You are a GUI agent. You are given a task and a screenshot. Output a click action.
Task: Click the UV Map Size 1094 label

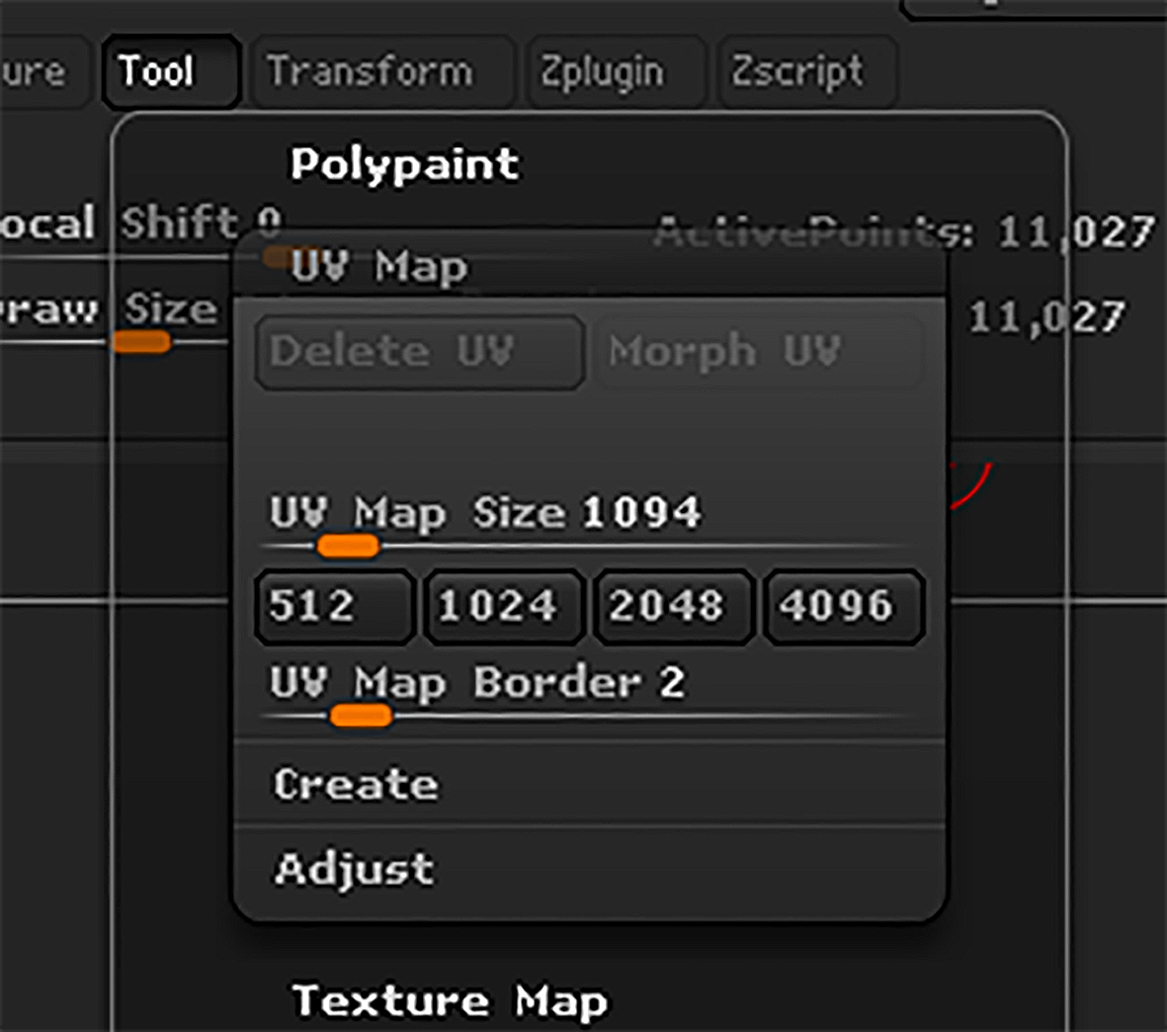[x=485, y=512]
